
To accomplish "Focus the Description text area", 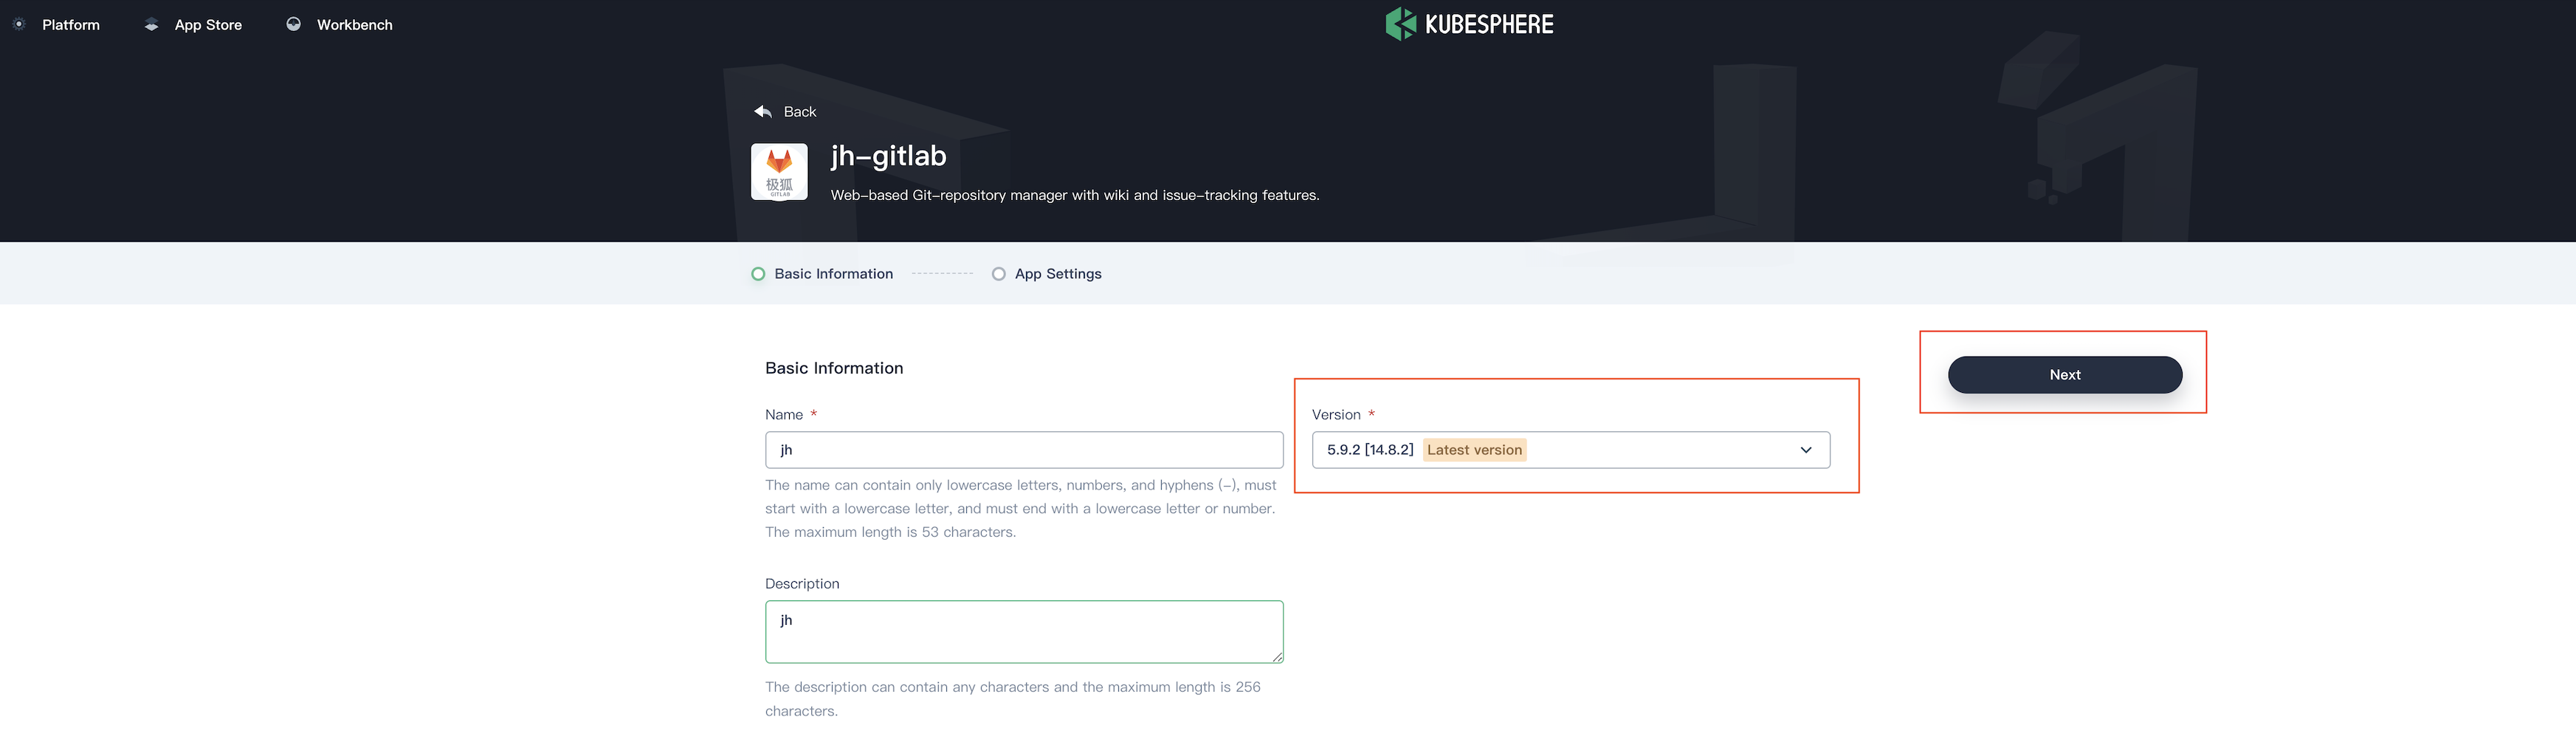I will 1024,632.
